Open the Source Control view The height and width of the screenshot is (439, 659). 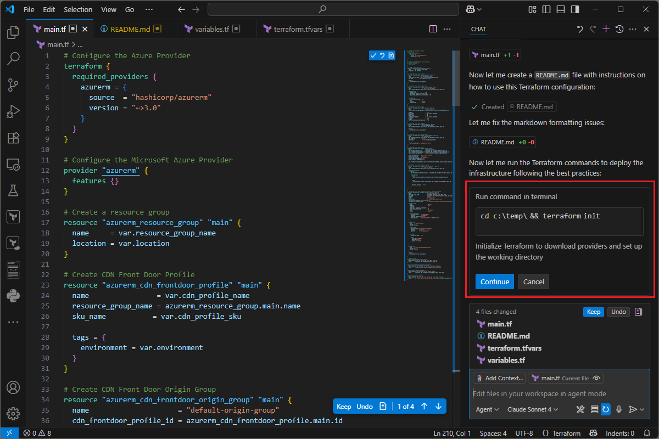pos(13,85)
